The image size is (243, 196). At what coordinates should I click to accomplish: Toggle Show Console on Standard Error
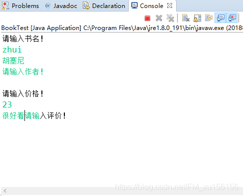click(x=232, y=18)
